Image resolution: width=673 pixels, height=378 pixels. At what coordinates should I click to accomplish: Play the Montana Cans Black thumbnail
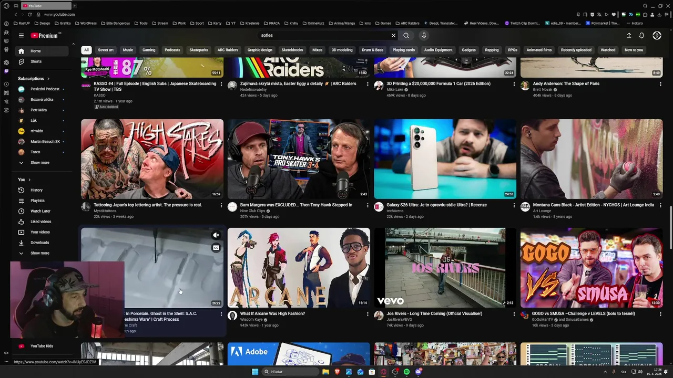[592, 159]
